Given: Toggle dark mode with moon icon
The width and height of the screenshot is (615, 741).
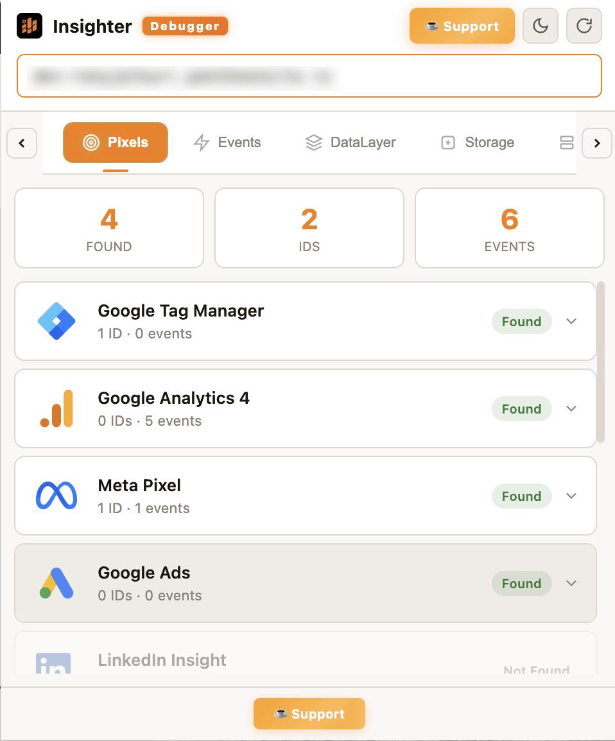Looking at the screenshot, I should [541, 26].
